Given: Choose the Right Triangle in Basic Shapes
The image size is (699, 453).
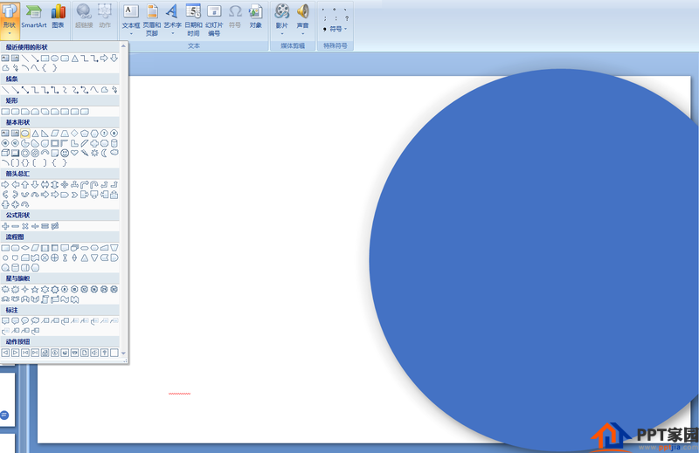Looking at the screenshot, I should pos(45,134).
